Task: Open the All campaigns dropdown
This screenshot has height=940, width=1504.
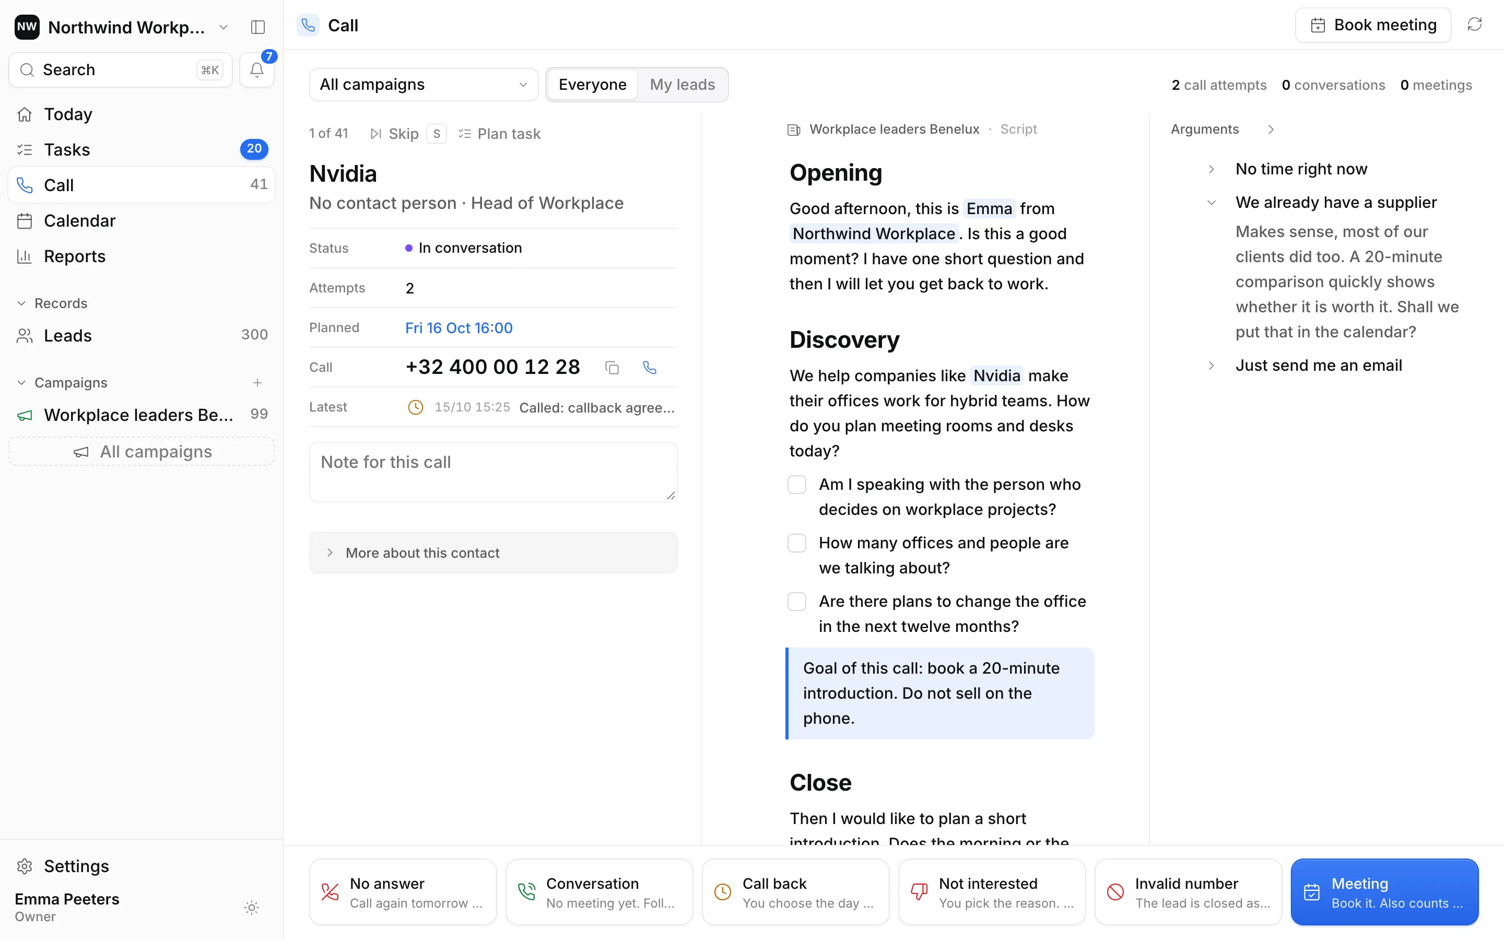Action: click(424, 85)
